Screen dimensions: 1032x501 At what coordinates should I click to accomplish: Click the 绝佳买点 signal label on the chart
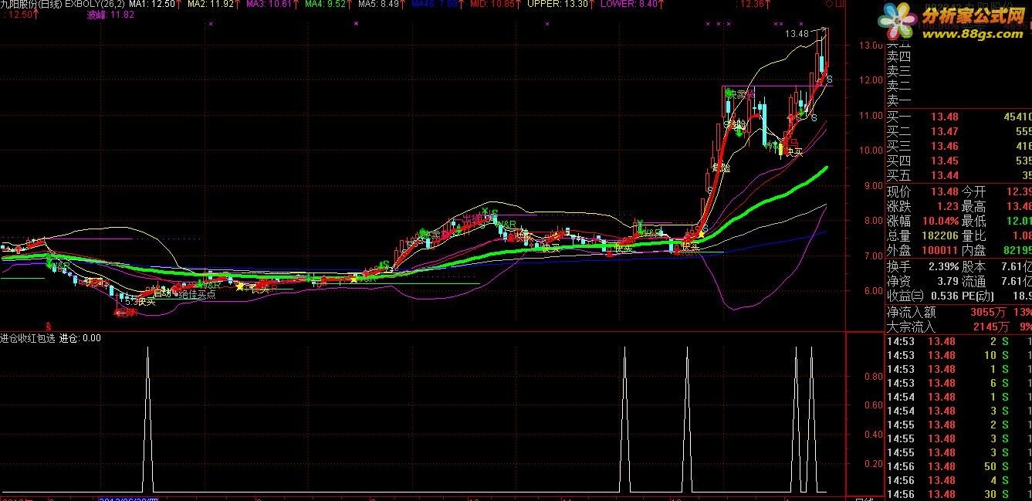pyautogui.click(x=197, y=293)
